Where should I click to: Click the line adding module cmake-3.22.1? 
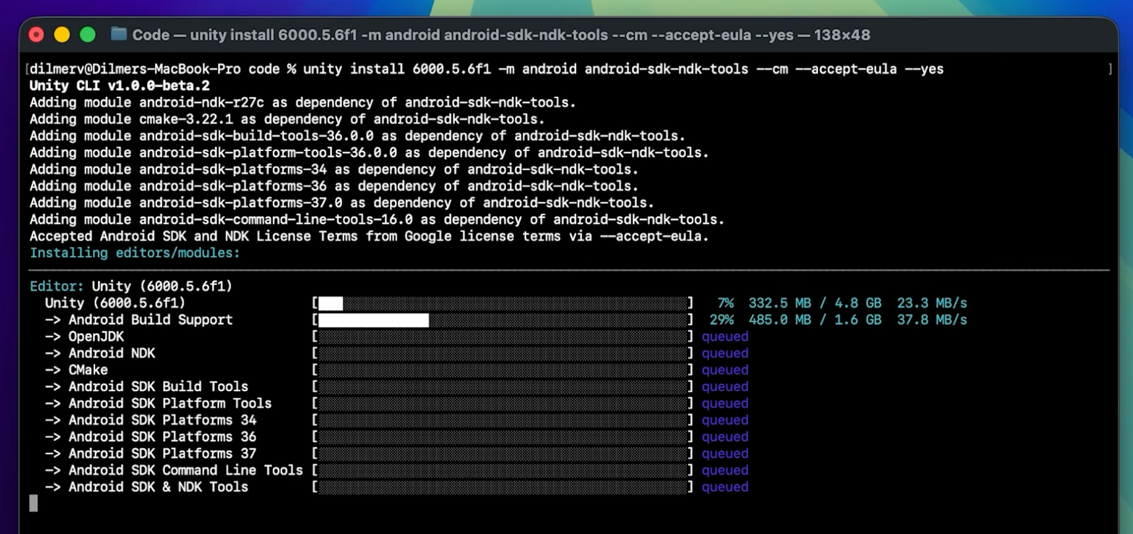(x=287, y=119)
